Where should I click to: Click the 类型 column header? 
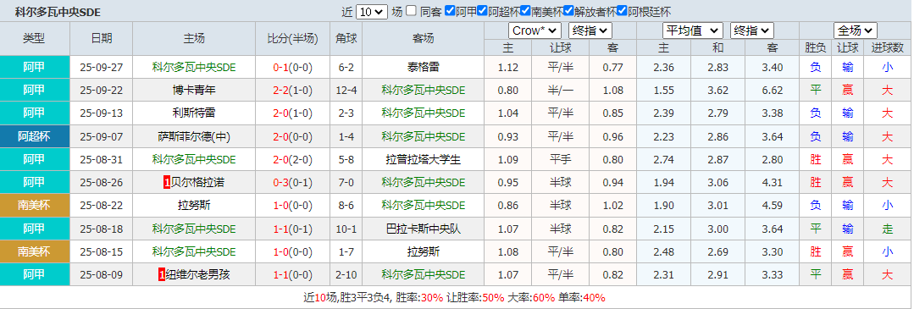click(35, 39)
